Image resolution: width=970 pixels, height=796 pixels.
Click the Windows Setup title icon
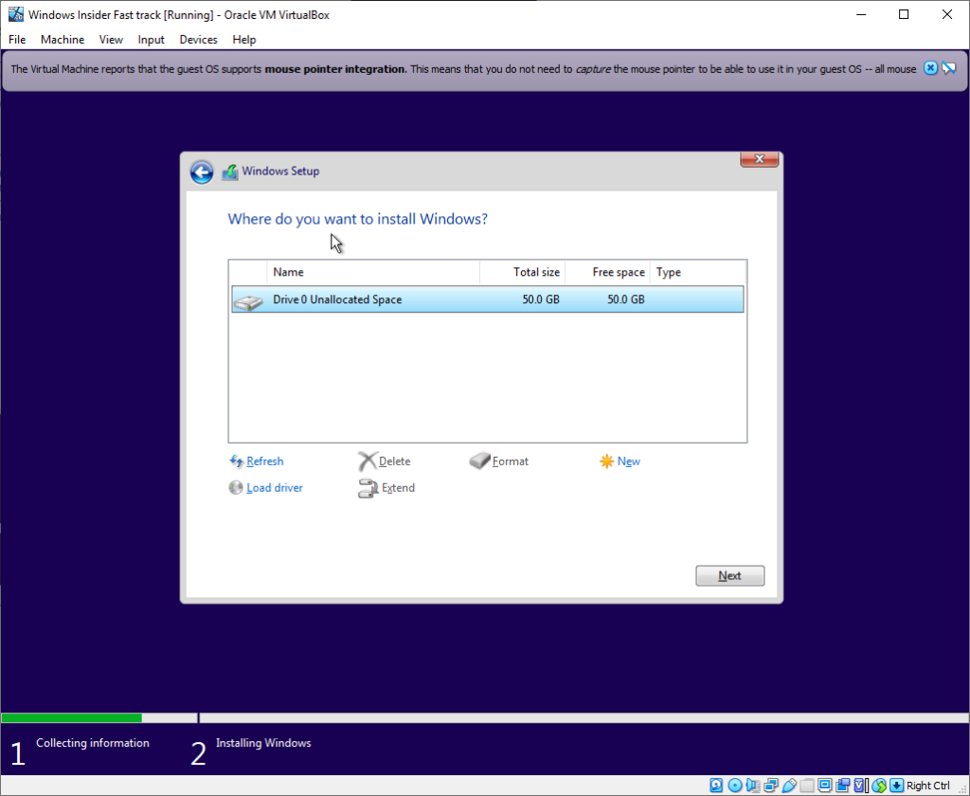(230, 172)
